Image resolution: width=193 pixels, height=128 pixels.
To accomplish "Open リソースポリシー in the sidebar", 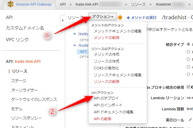I will [26, 118].
